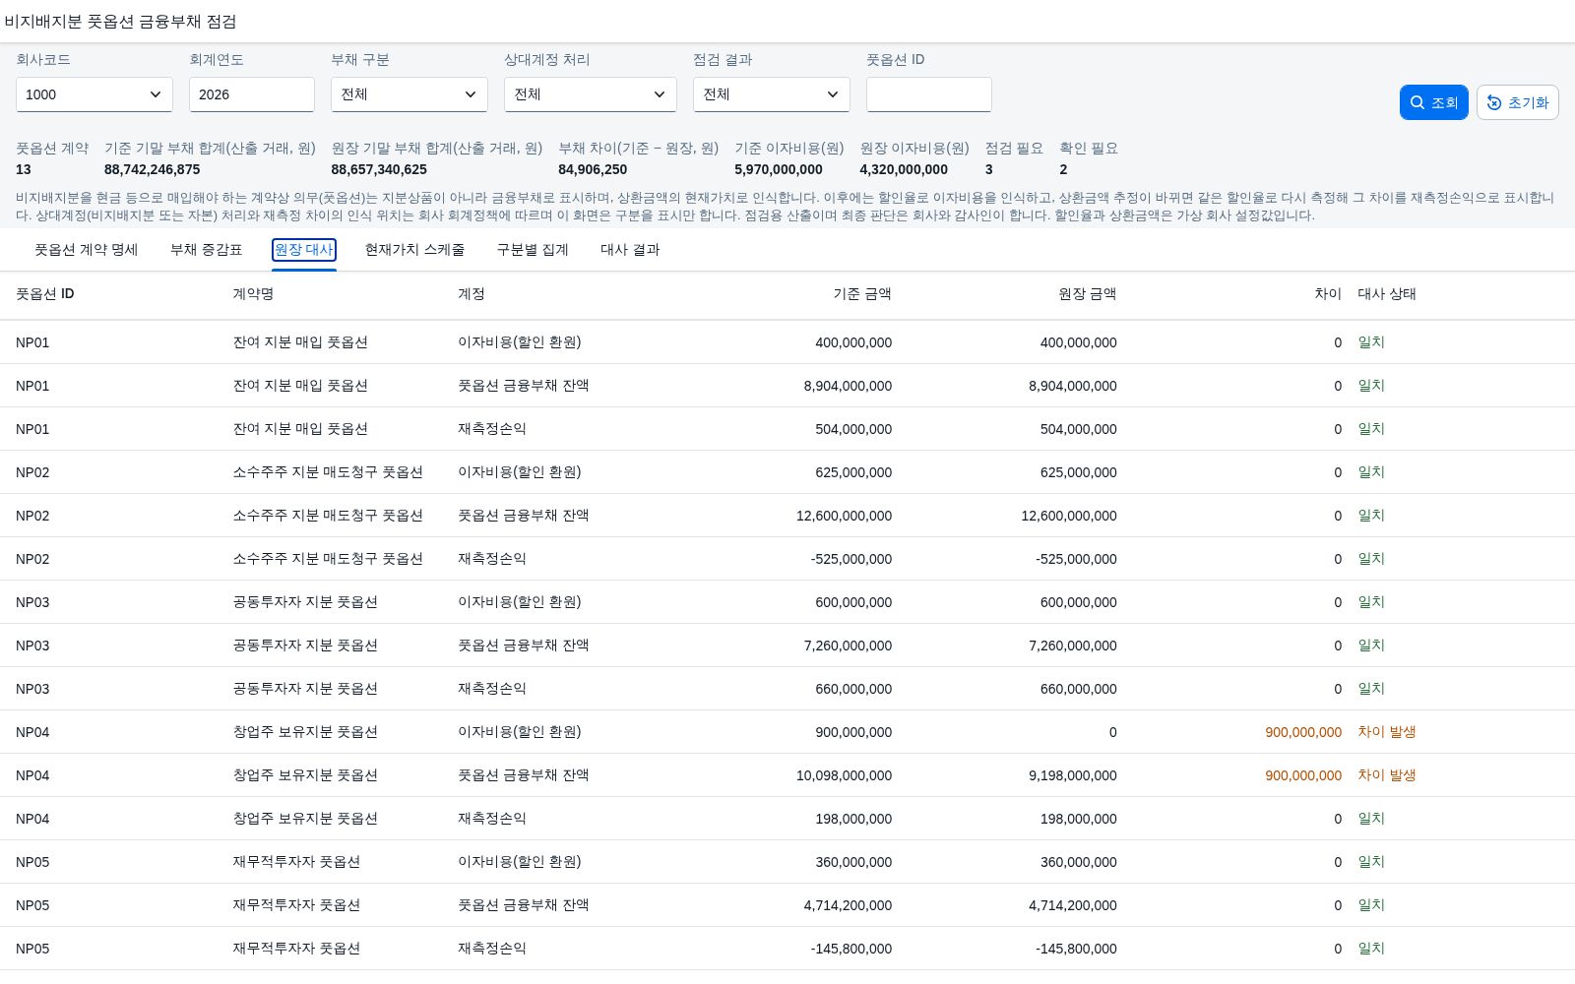The image size is (1575, 984).
Task: Click 재무적투자자 풋옵션 in NP05 이자비용 row
Action: pyautogui.click(x=296, y=862)
